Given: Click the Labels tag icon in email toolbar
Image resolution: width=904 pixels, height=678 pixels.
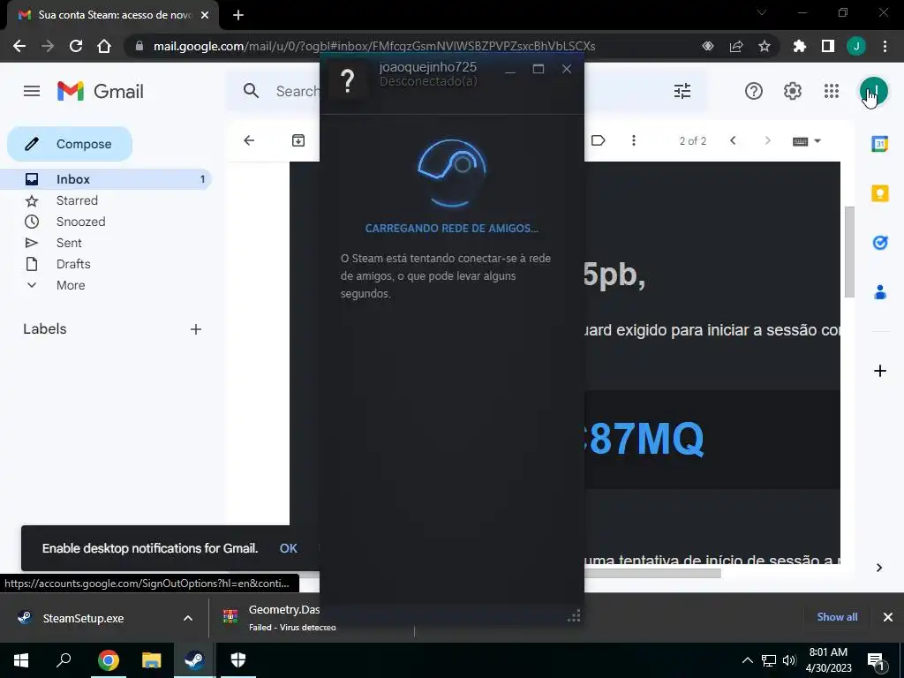Looking at the screenshot, I should point(598,140).
